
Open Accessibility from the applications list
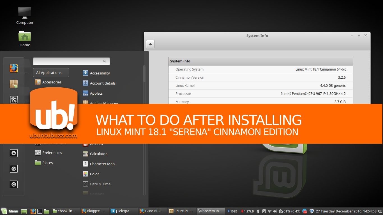(x=96, y=73)
